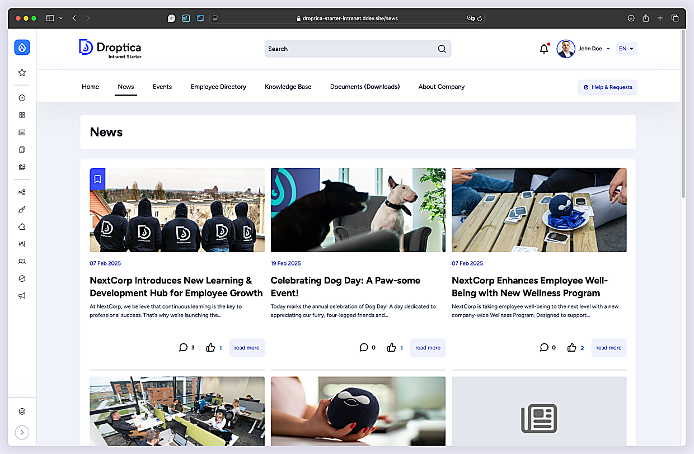Open Documents (Downloads) menu item
Screen dimensions: 694x454
tap(365, 87)
